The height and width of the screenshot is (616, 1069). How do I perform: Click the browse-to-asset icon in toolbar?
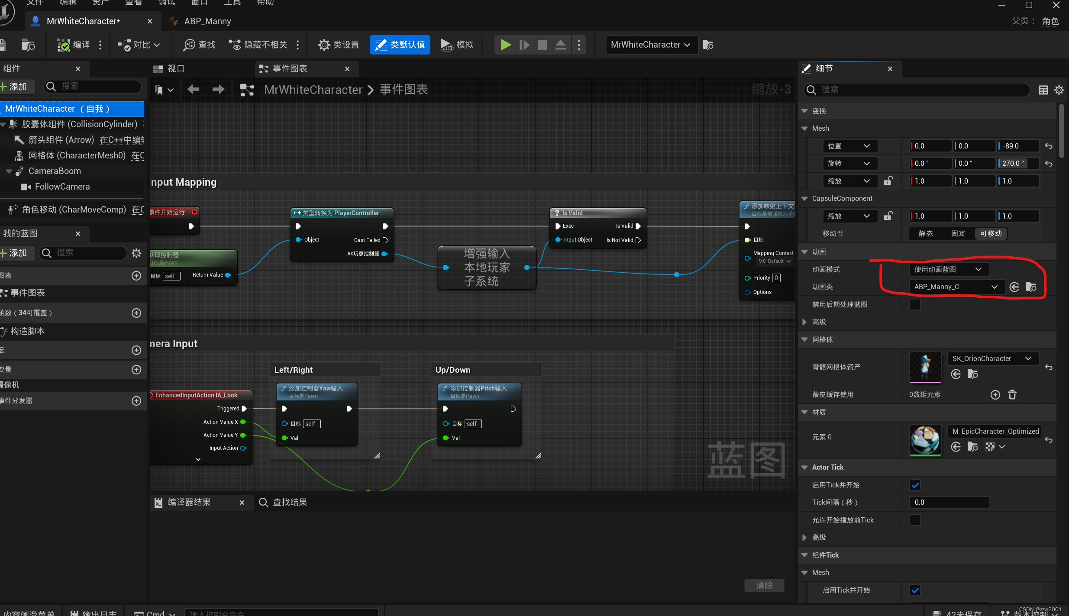(x=708, y=45)
